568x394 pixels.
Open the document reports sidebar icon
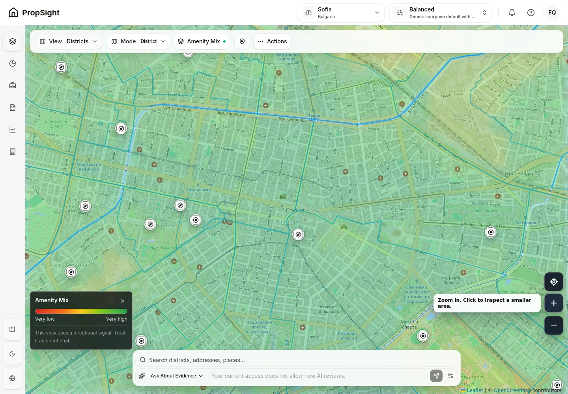[x=13, y=108]
